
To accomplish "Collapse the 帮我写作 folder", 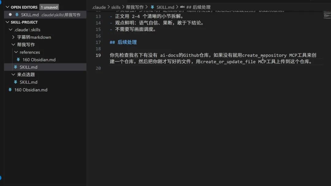I will click(13, 45).
